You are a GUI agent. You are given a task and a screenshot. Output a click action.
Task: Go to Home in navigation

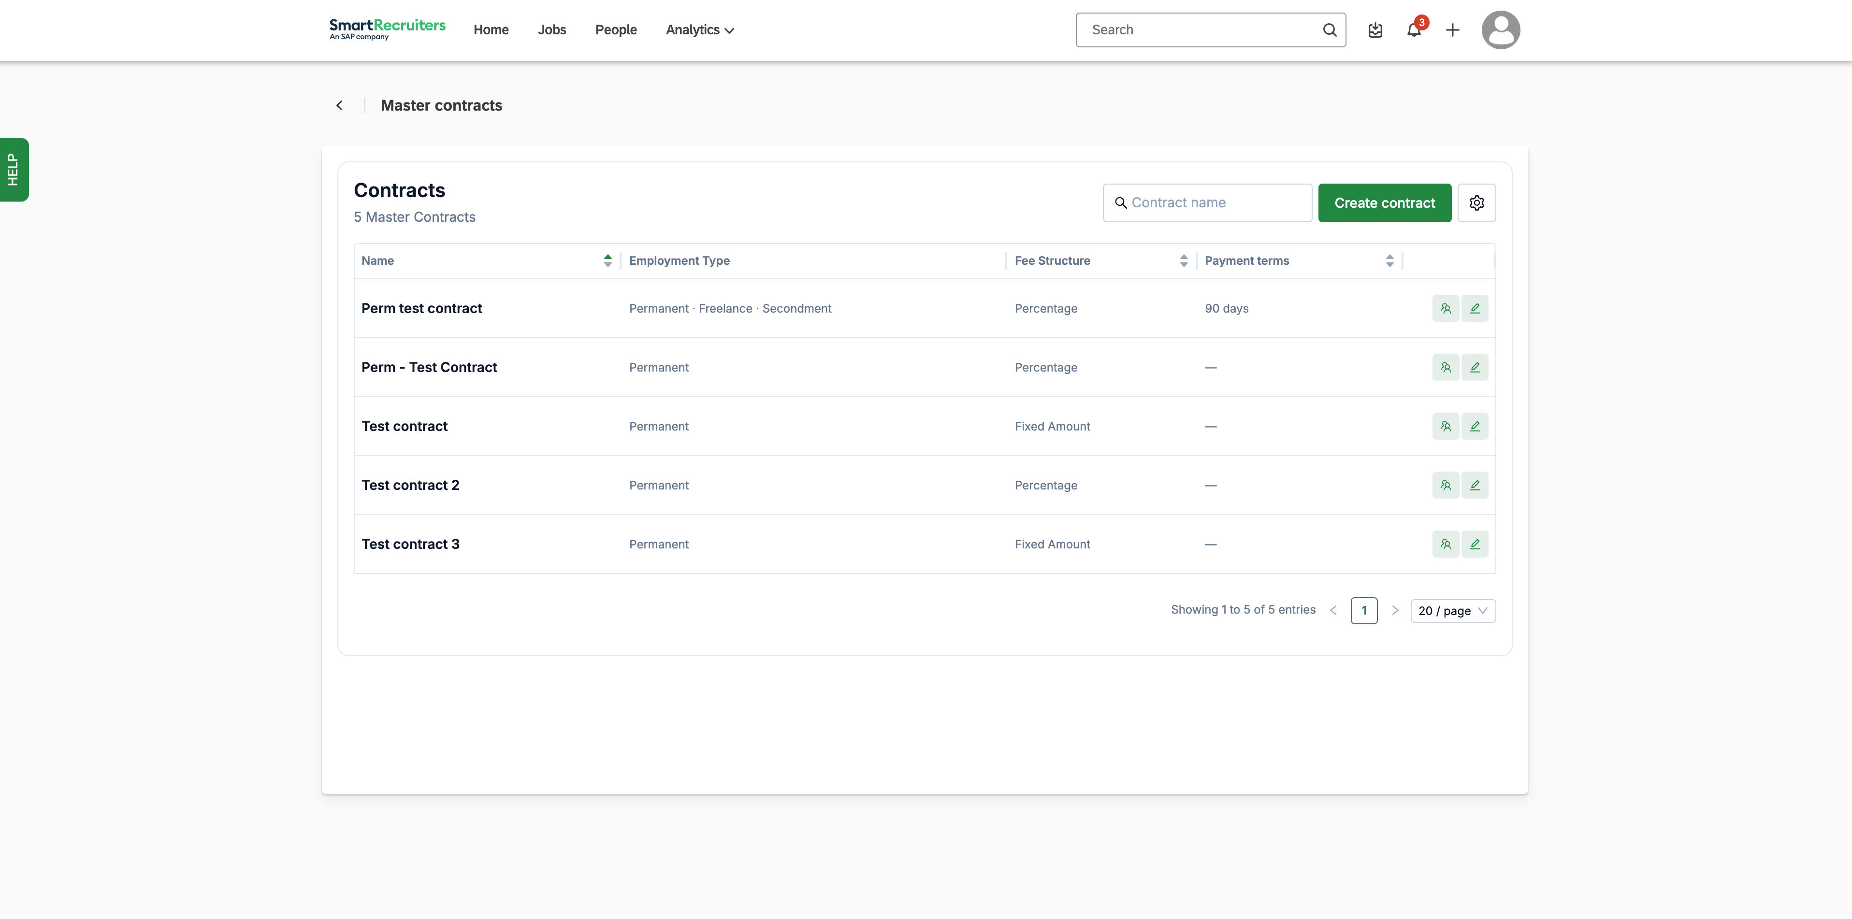pos(491,30)
